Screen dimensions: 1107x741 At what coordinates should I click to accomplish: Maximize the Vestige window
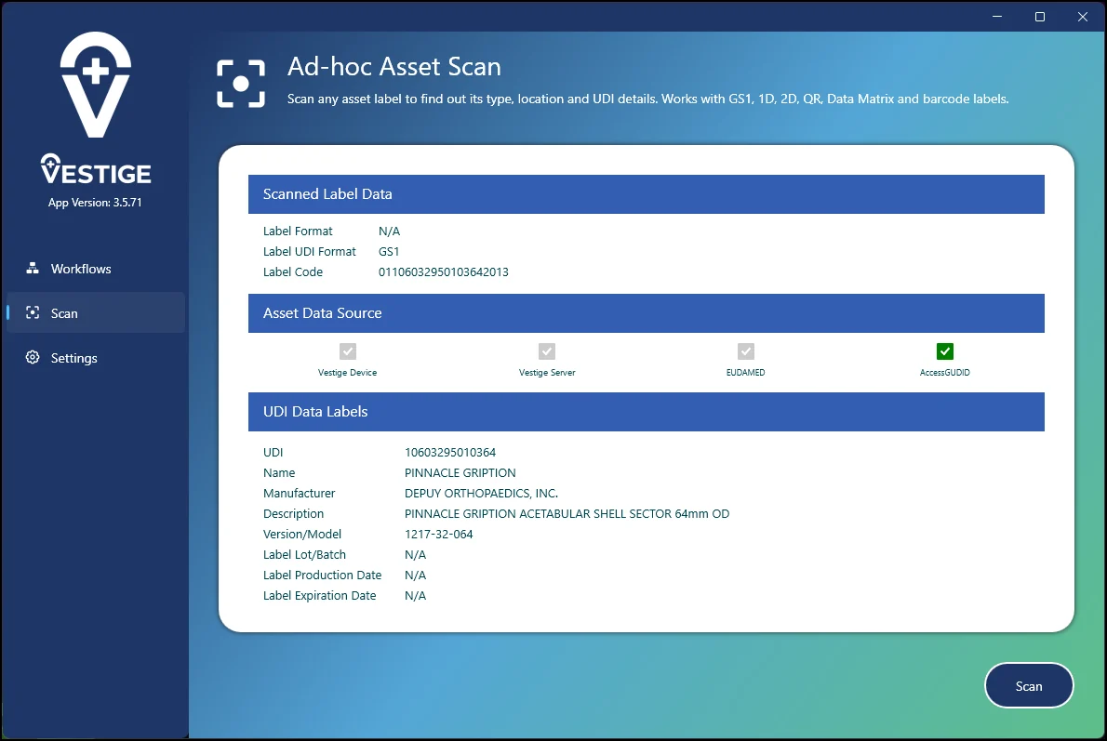[x=1039, y=16]
